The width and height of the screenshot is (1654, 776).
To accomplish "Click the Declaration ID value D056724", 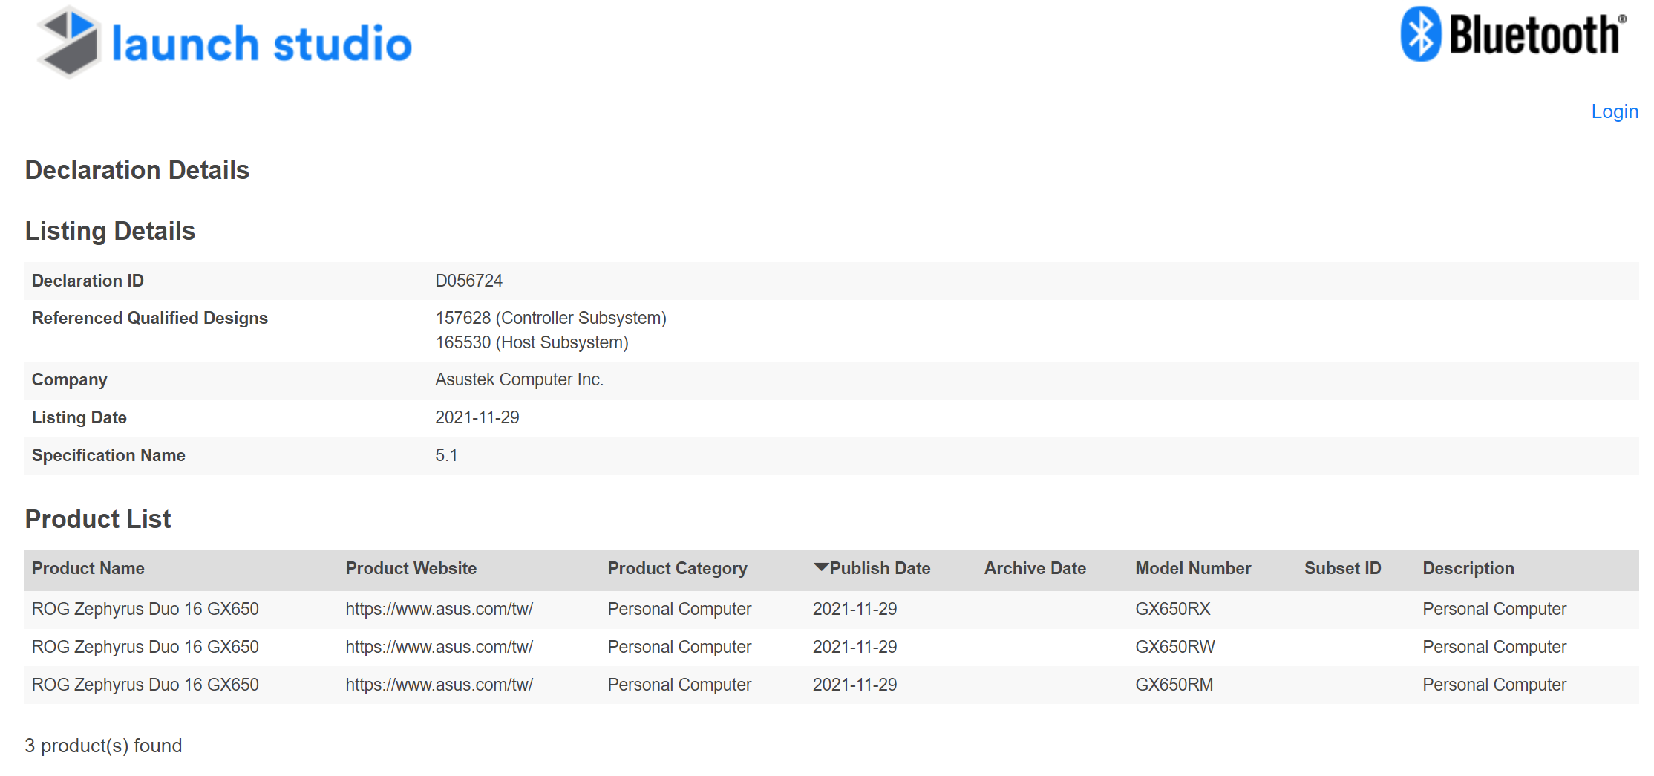I will click(x=468, y=281).
